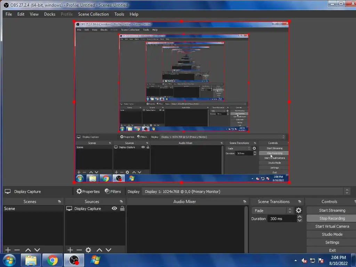Open the Display selection dropdown

click(x=246, y=192)
